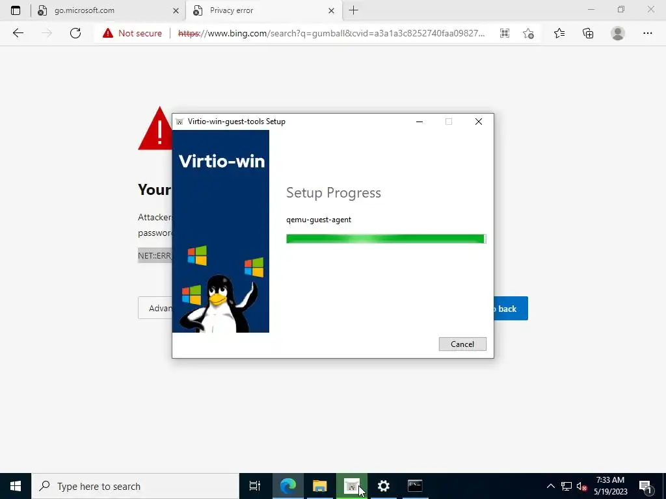Screen dimensions: 666x499
Task: Open the QR code / apps icon in address bar
Action: [504, 34]
